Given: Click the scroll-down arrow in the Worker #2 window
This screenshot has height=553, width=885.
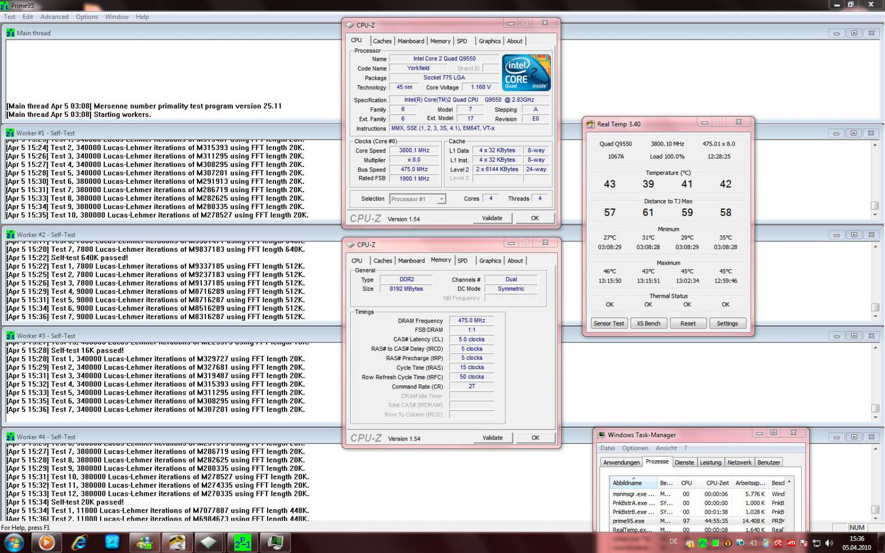Looking at the screenshot, I should [x=874, y=316].
